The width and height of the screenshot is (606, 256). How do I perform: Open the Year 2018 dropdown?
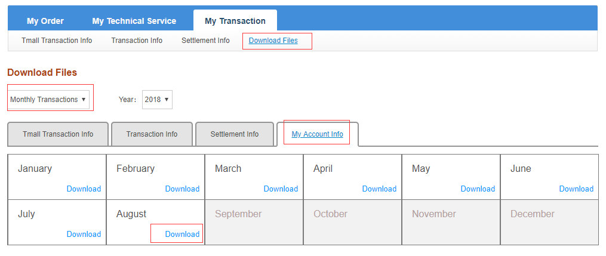(157, 100)
